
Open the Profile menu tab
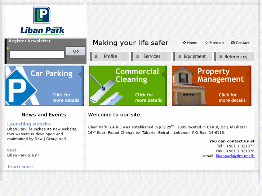coord(109,56)
